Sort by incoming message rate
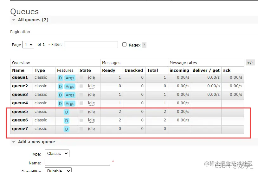 coord(179,70)
